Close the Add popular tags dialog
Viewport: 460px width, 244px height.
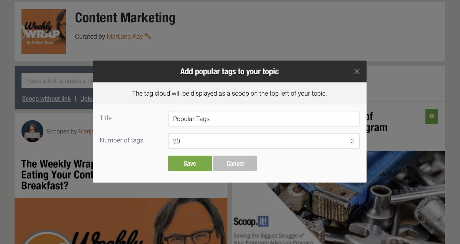[x=357, y=71]
